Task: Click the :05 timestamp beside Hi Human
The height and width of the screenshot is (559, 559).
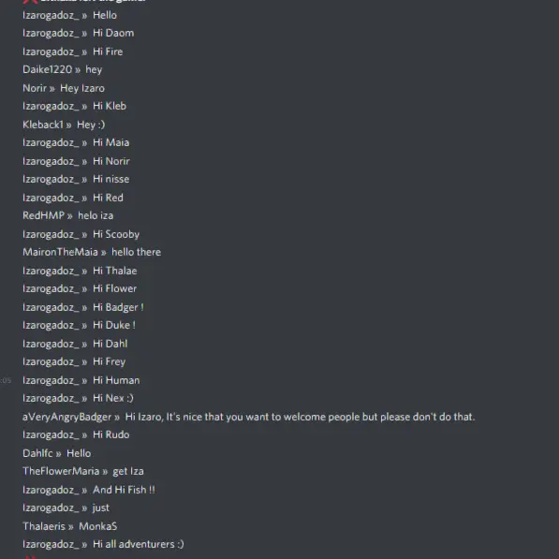Action: [6, 381]
